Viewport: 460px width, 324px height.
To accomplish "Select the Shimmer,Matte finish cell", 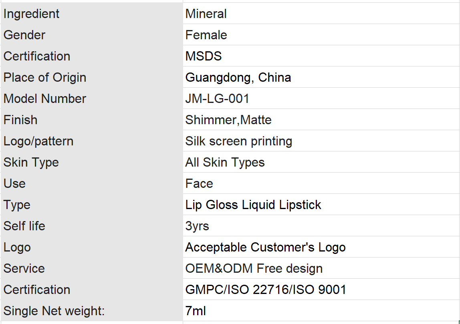I will point(321,120).
